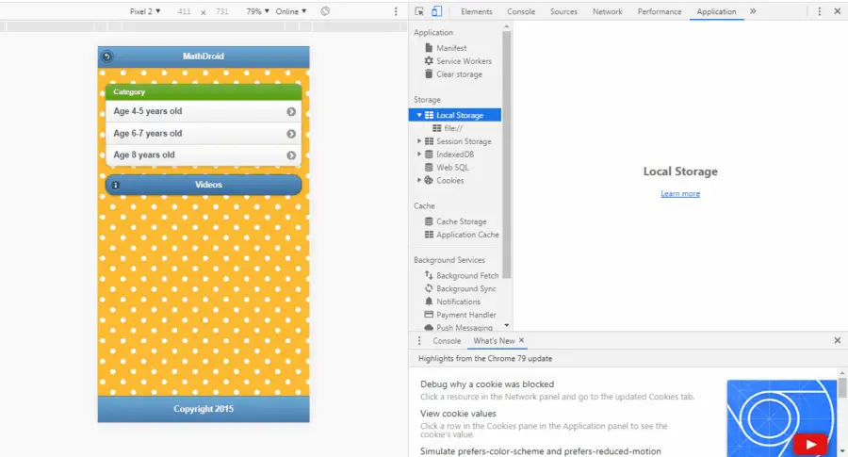The width and height of the screenshot is (848, 457).
Task: Open device toolbar more options menu
Action: [396, 11]
